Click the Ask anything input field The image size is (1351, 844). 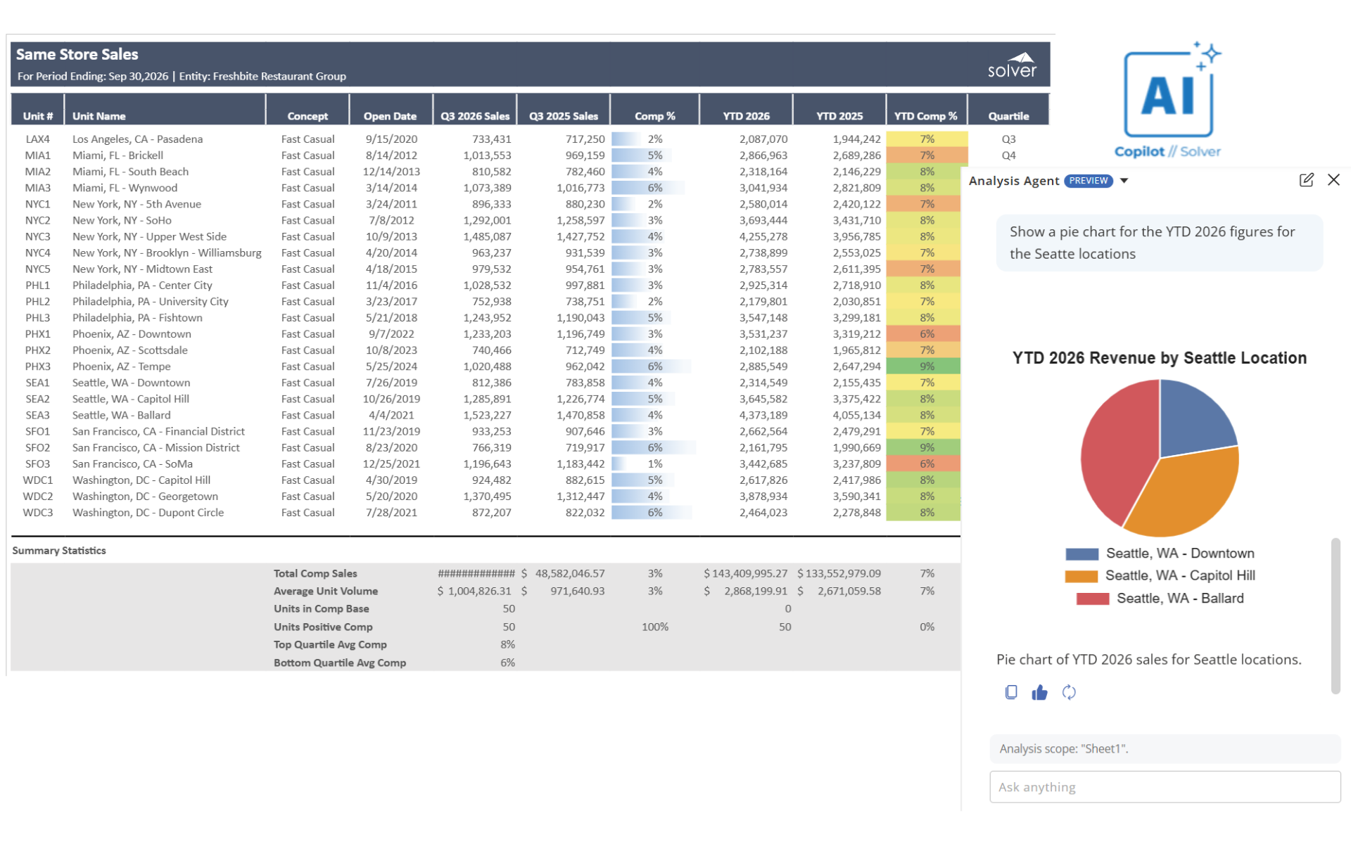(x=1165, y=787)
